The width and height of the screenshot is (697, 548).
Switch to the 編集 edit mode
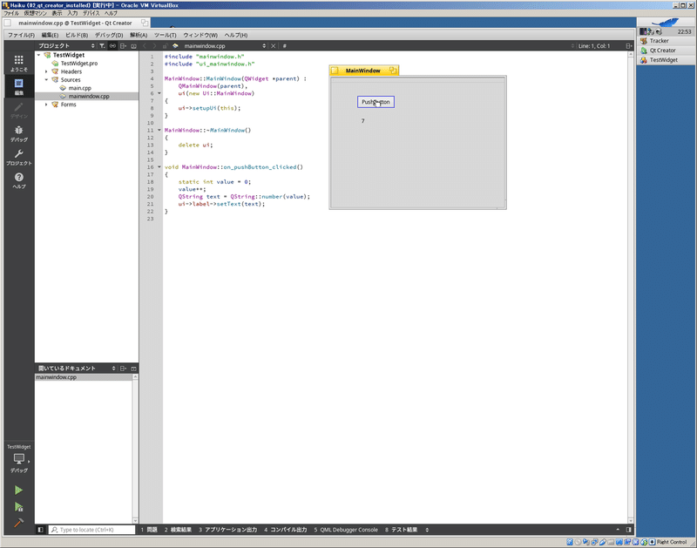18,86
